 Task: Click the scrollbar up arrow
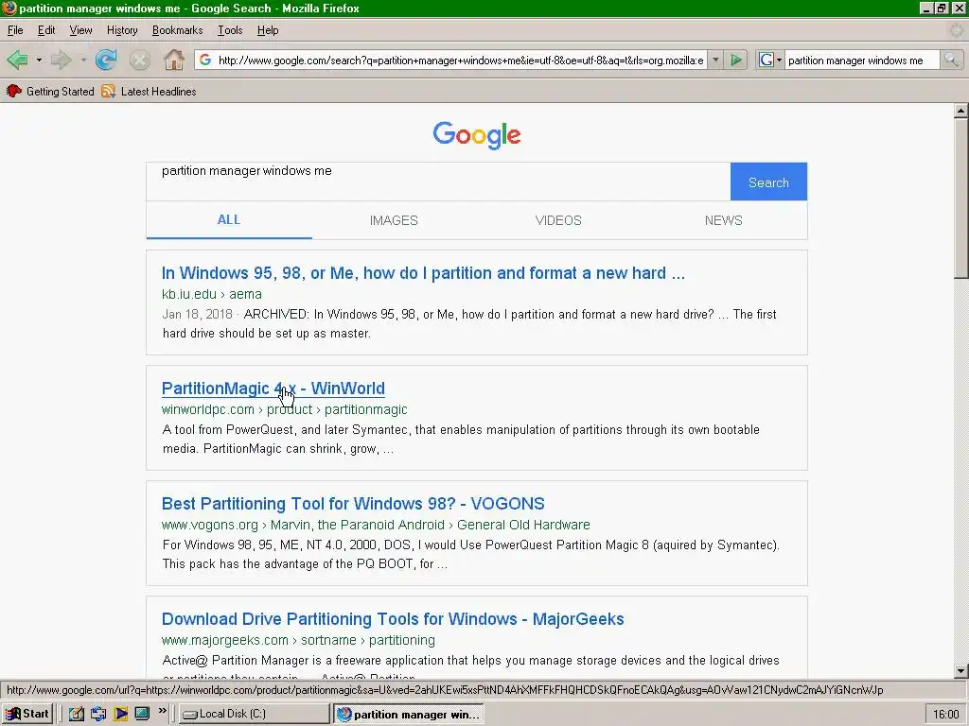(x=961, y=112)
